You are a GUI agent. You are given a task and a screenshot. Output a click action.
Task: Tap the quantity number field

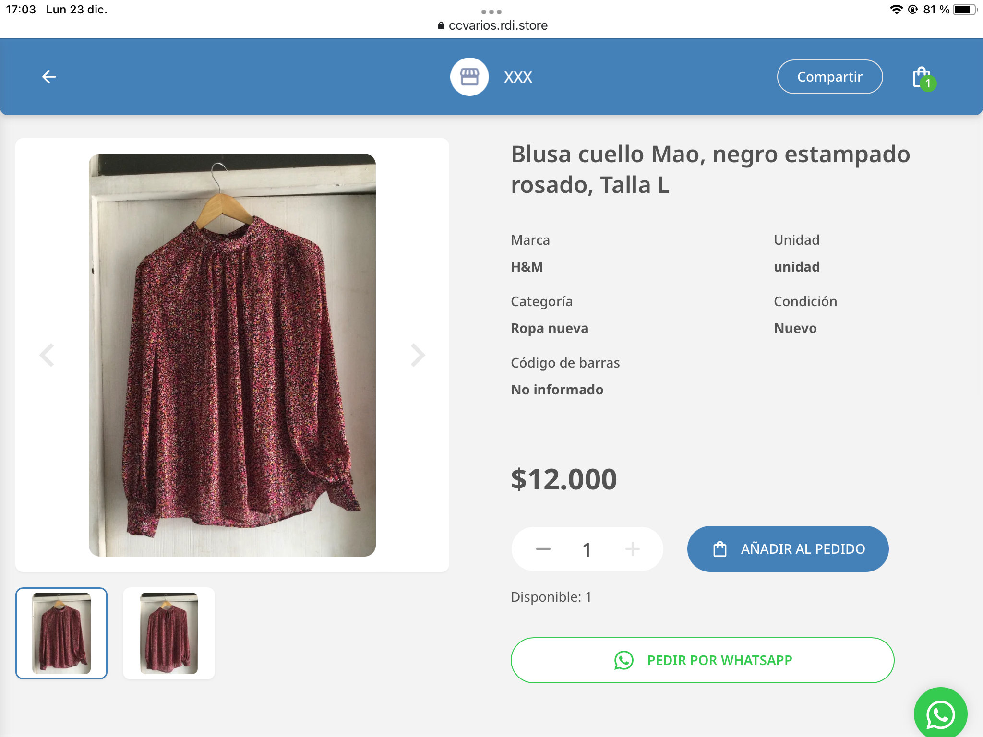pos(587,549)
